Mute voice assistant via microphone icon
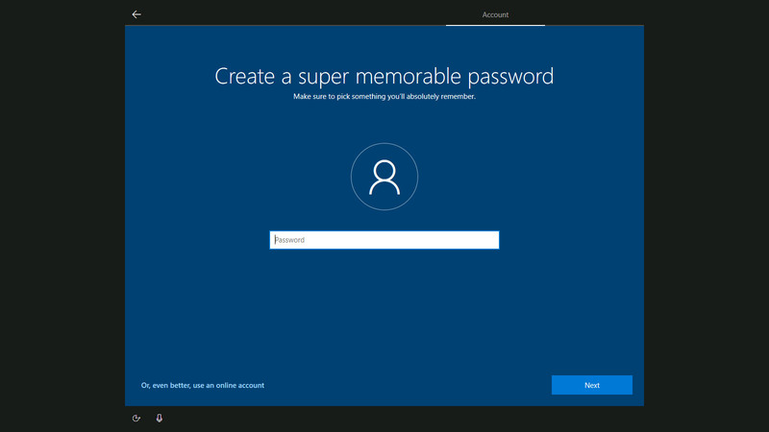769x432 pixels. (160, 419)
